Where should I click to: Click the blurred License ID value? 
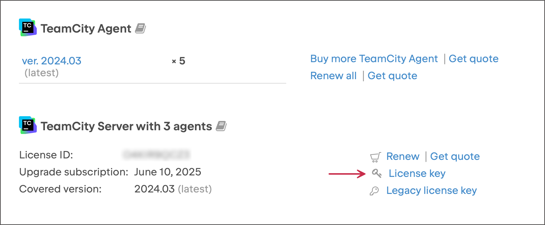pyautogui.click(x=156, y=155)
